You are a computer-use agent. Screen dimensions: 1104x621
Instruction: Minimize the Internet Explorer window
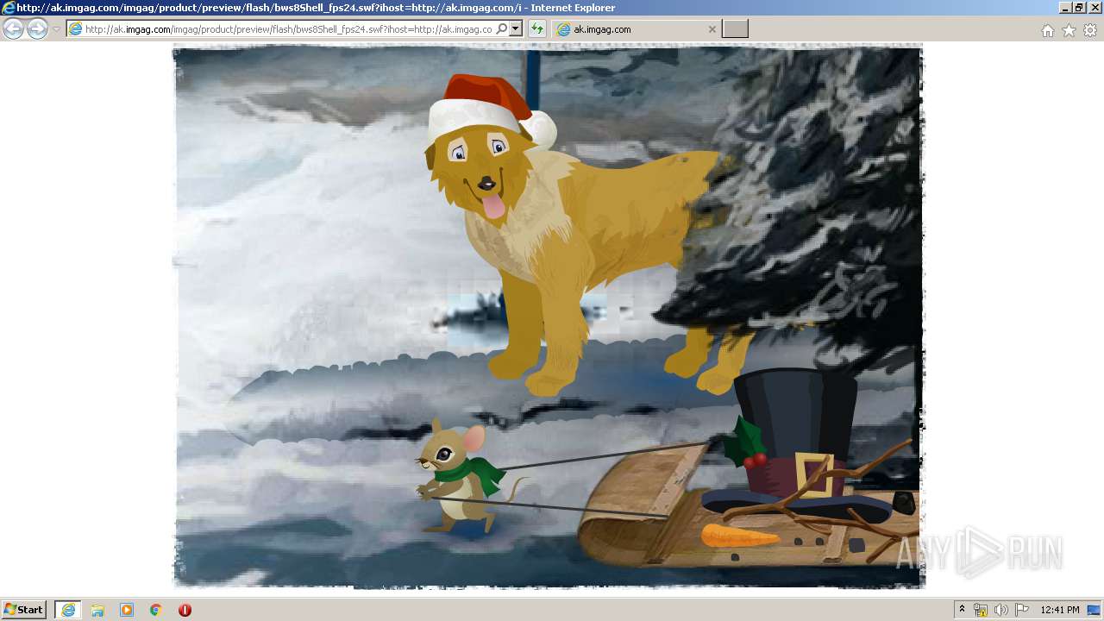(x=1065, y=8)
